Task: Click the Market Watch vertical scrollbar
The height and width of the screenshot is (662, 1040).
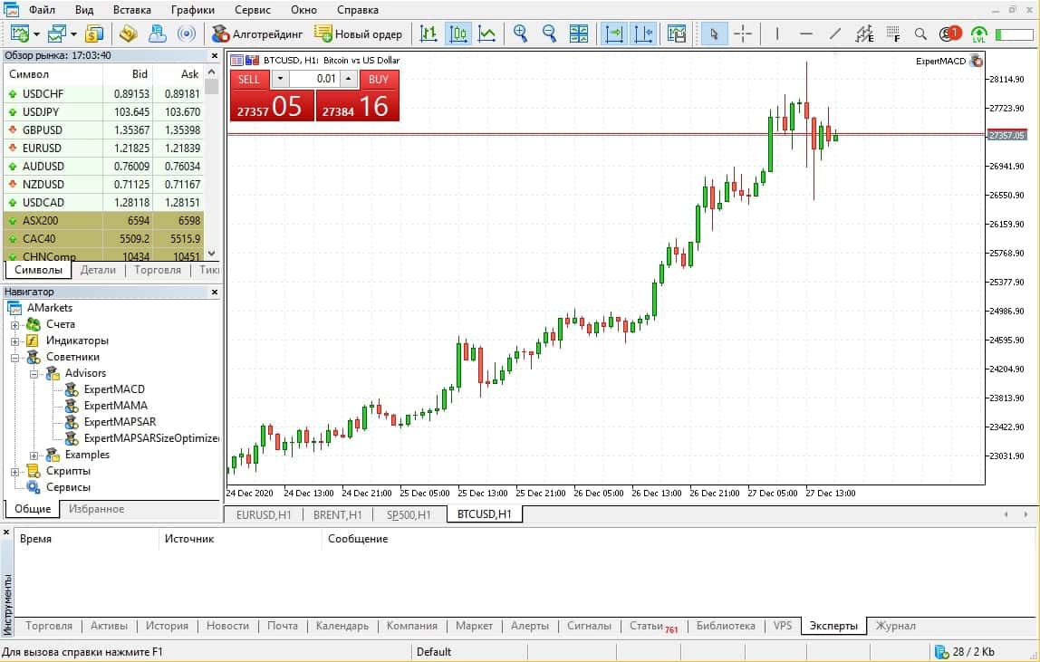Action: pyautogui.click(x=212, y=162)
